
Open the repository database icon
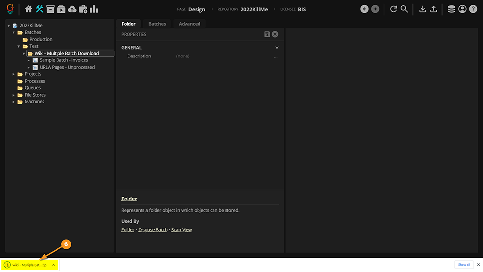(451, 9)
